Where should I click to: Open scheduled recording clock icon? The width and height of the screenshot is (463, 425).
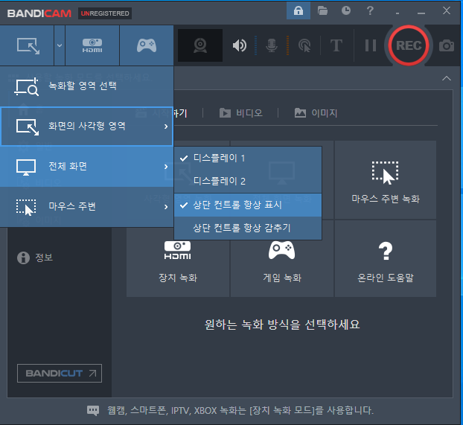tap(346, 10)
